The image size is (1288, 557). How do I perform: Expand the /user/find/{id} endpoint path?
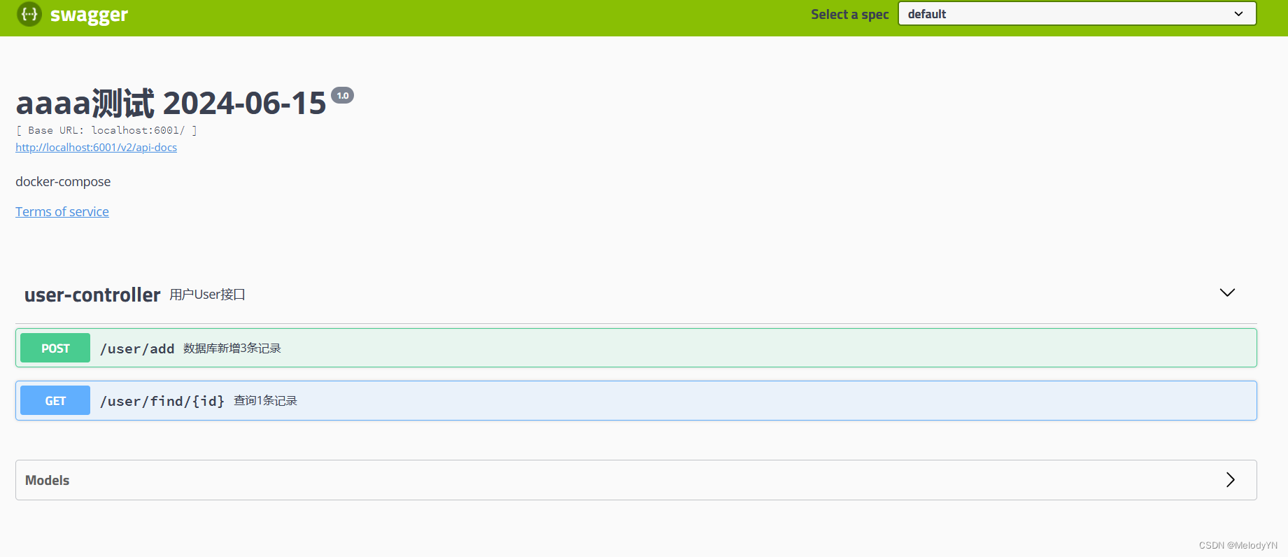pyautogui.click(x=162, y=401)
